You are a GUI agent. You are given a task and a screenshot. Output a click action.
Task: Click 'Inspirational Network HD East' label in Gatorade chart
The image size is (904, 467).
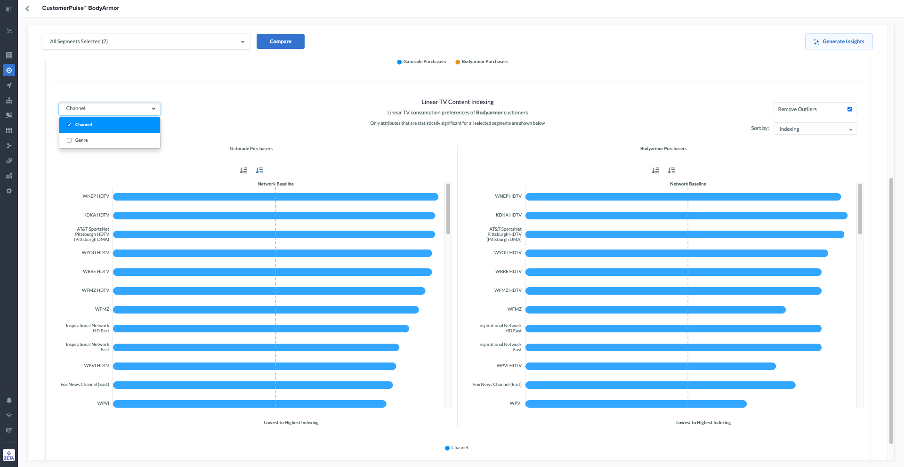pyautogui.click(x=88, y=328)
